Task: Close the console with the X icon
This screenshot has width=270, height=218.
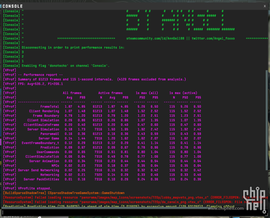Action: click(264, 6)
